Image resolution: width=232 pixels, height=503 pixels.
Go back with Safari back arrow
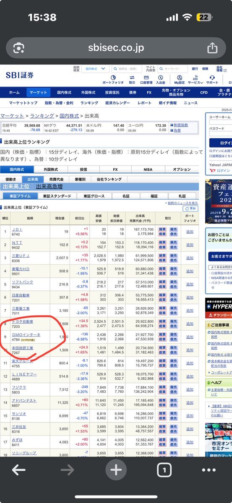[18, 470]
